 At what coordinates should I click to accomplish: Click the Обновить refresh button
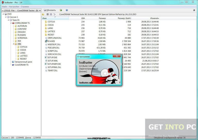[50, 10]
